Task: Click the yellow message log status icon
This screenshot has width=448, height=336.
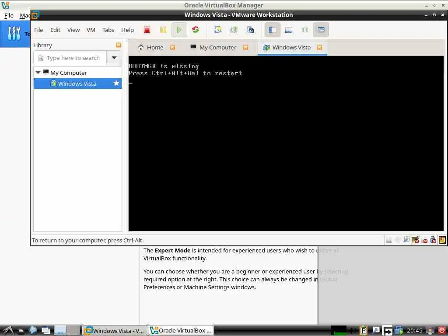Action: [442, 240]
